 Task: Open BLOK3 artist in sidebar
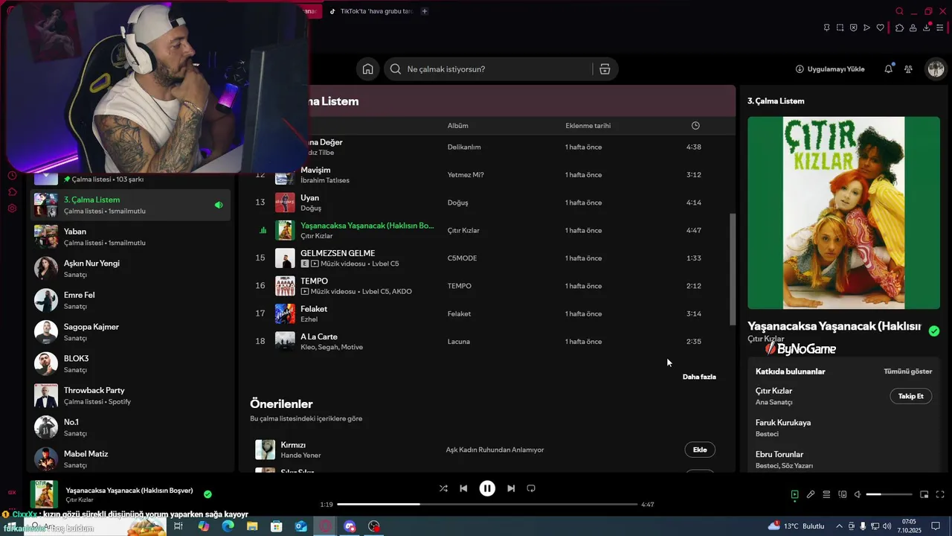[131, 364]
